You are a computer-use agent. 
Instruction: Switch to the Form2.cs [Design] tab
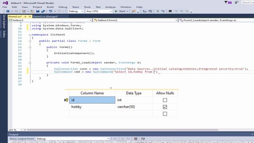tap(46, 17)
